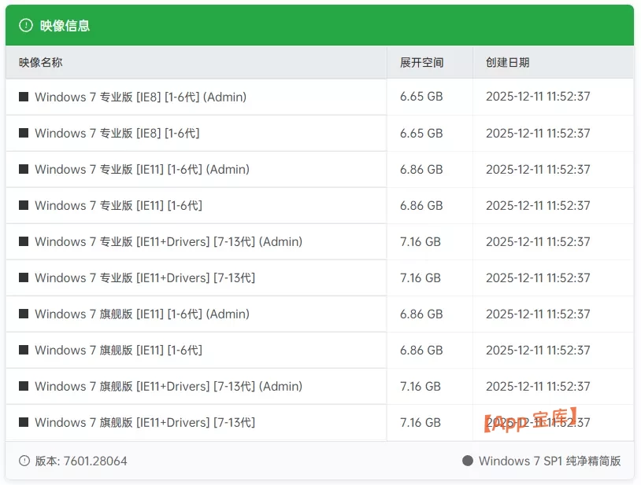
Task: Click square icon of 旗舰版 [IE11] [1-6代] (Admin) row
Action: (x=24, y=314)
